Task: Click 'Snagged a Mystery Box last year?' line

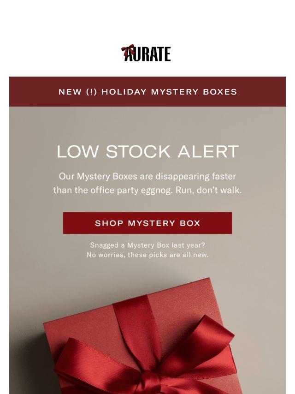Action: click(147, 245)
